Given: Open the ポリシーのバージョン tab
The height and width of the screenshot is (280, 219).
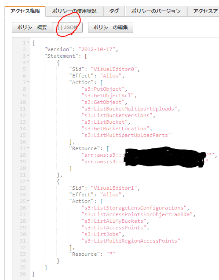Looking at the screenshot, I should pyautogui.click(x=156, y=11).
